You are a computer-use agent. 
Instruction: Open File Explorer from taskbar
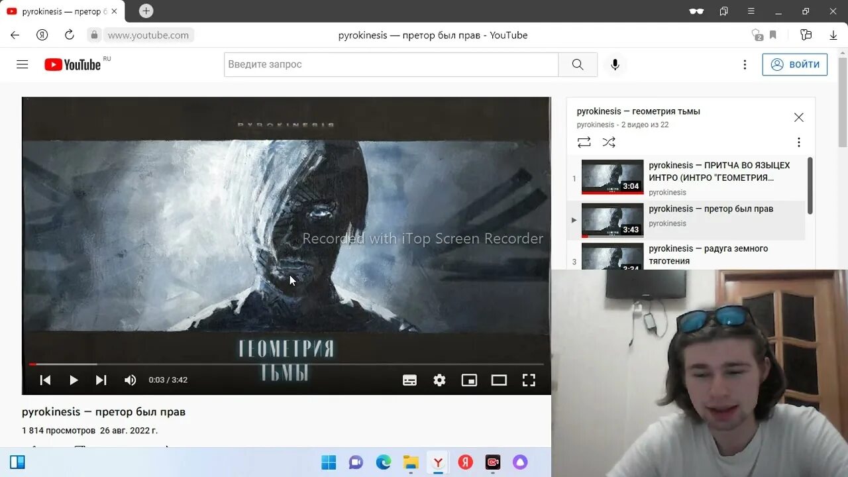coord(411,462)
